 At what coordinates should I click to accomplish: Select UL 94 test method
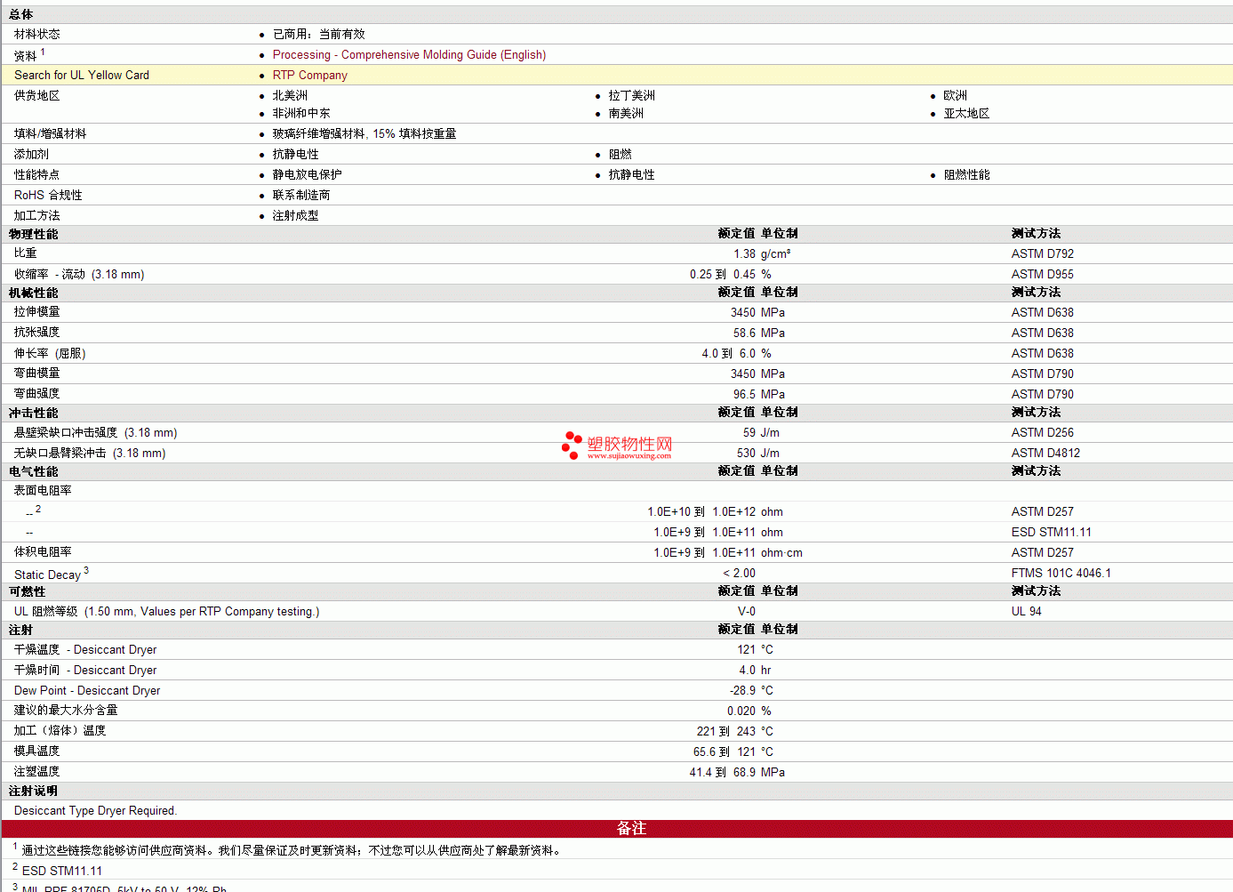click(1026, 612)
